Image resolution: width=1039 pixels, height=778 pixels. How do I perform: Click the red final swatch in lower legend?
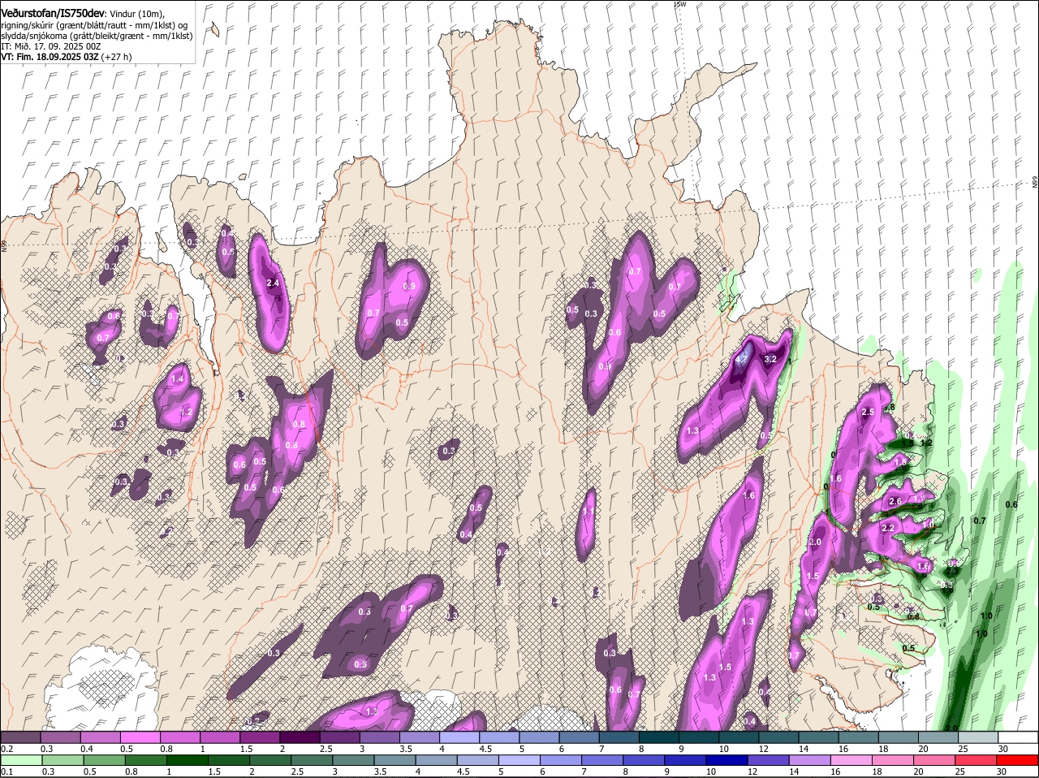tap(1019, 760)
